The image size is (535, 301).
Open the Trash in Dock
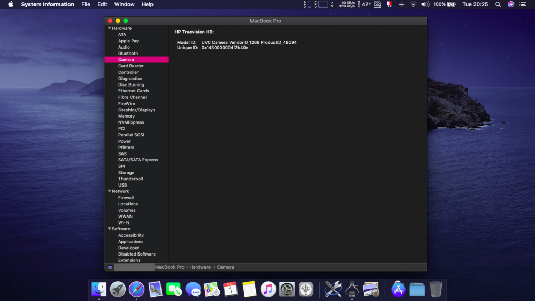pos(435,289)
